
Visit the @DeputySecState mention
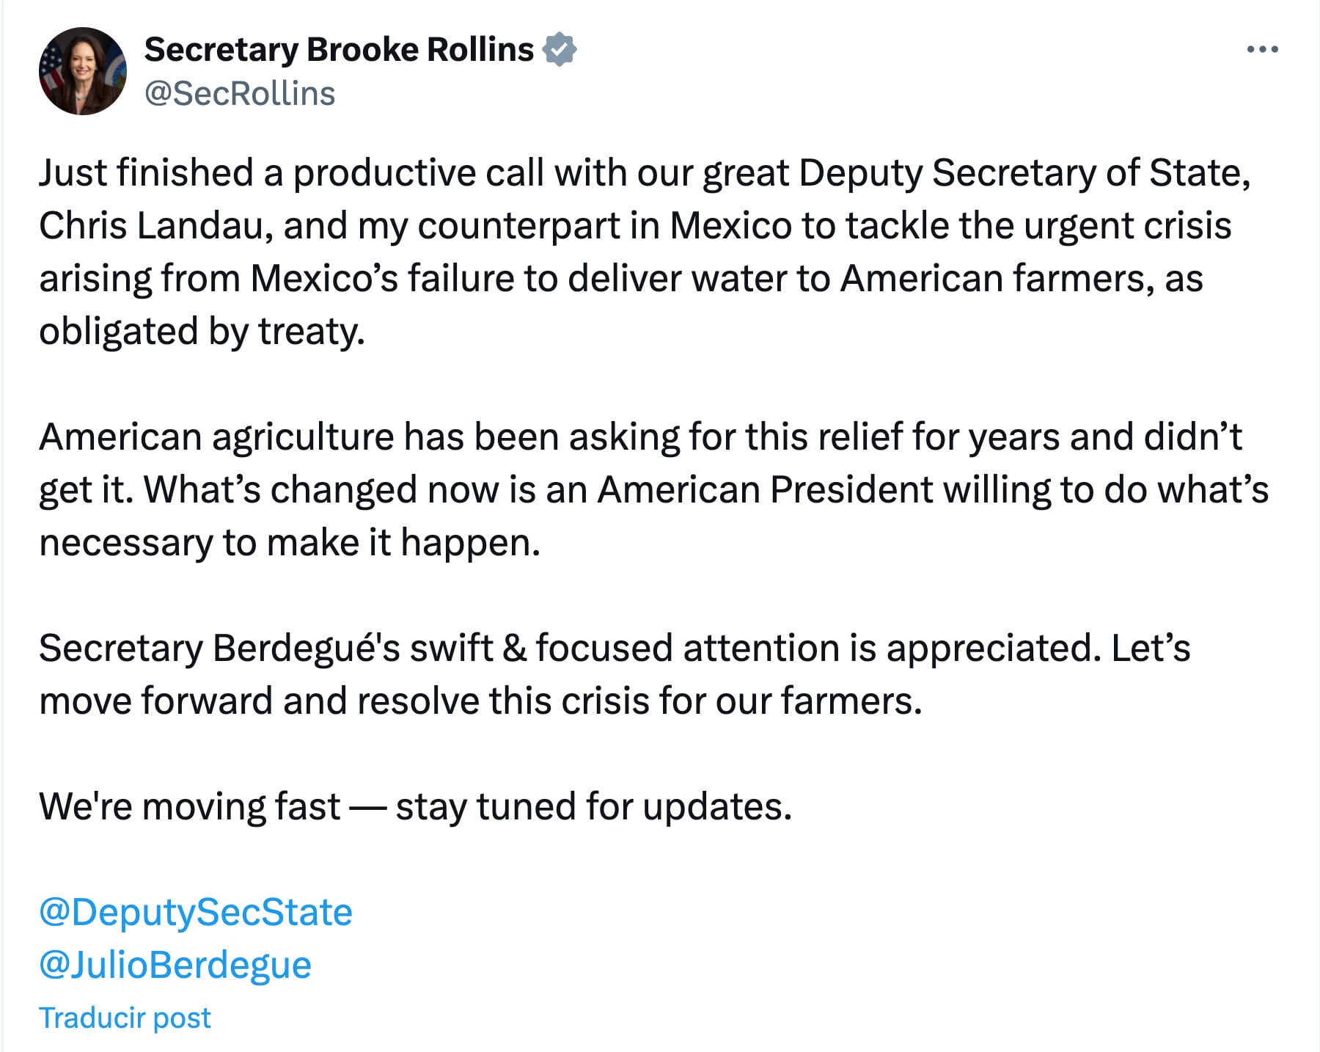(x=196, y=912)
